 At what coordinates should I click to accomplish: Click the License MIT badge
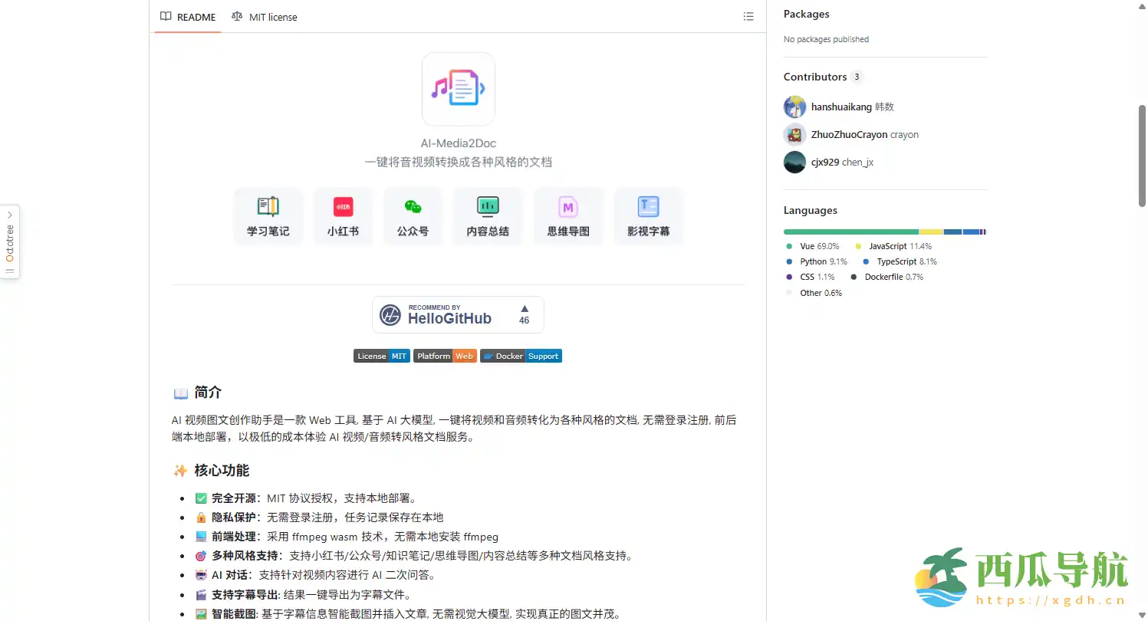pos(381,356)
